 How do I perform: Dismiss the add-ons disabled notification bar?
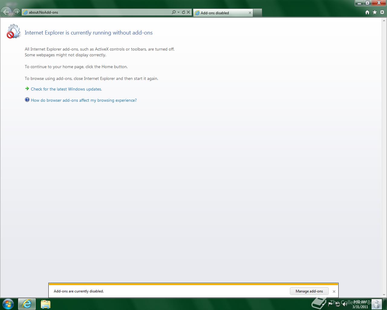(x=334, y=292)
